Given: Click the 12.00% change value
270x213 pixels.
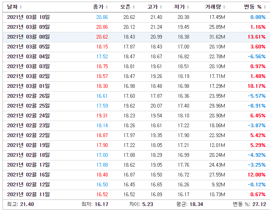Looking at the screenshot, I should [x=256, y=175].
